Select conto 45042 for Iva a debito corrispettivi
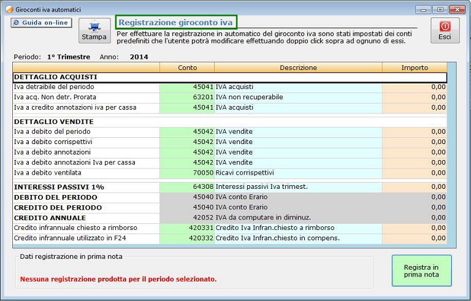The image size is (471, 301). tap(187, 142)
